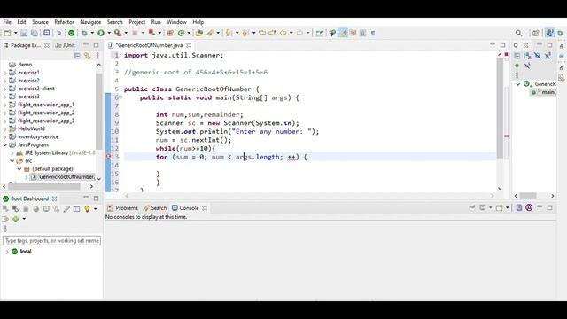Click the Save All toolbar icon
Screen dimensions: 567x319
point(34,33)
